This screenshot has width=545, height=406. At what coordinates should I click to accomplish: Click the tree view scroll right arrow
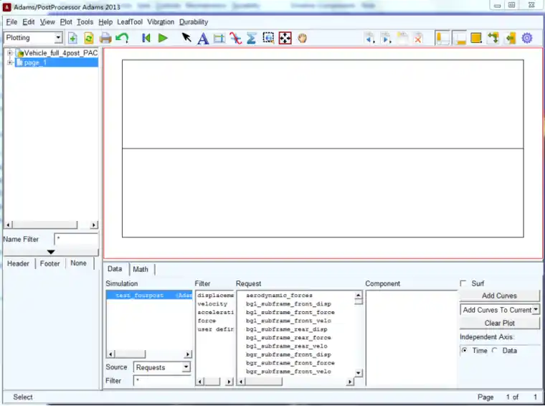pyautogui.click(x=94, y=225)
